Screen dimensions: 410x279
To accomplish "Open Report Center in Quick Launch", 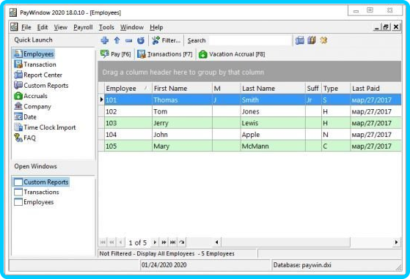I will pos(38,75).
